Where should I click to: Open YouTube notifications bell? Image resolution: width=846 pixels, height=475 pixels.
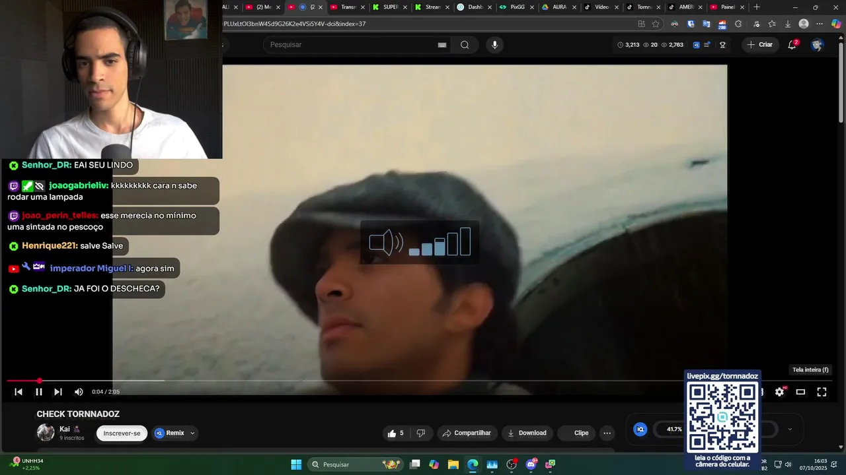tap(792, 45)
